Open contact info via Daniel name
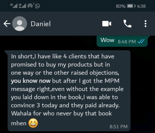155x133 pixels. pos(41,24)
